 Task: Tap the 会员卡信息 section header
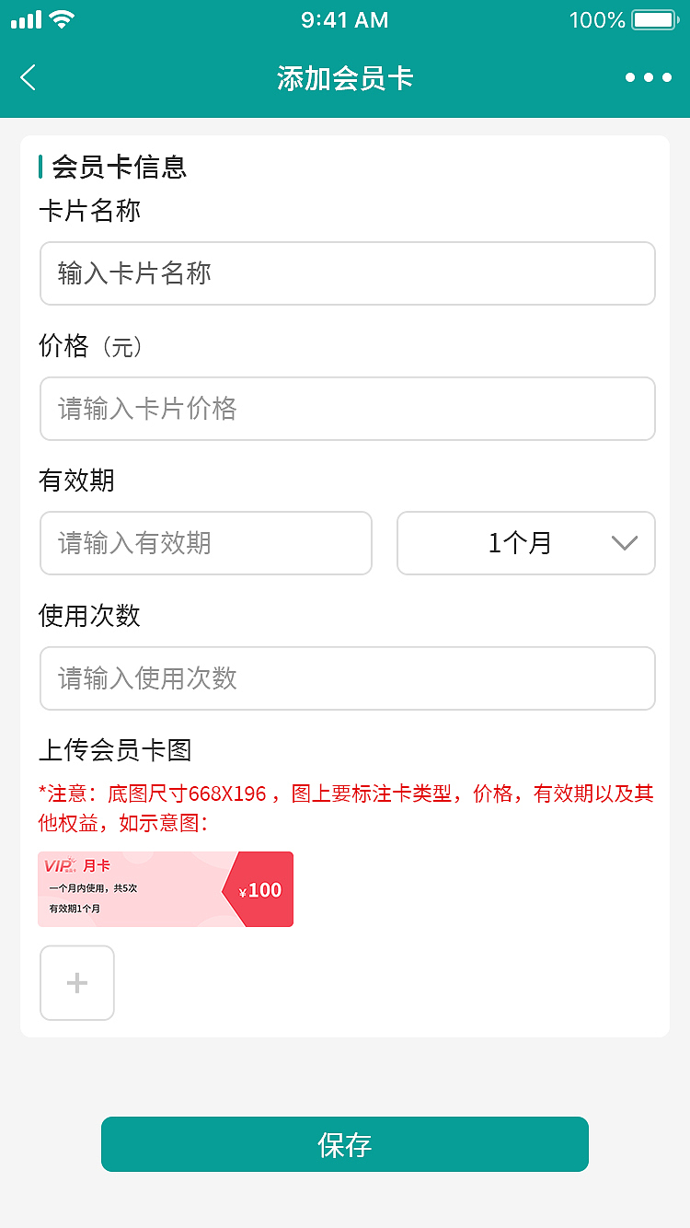119,167
